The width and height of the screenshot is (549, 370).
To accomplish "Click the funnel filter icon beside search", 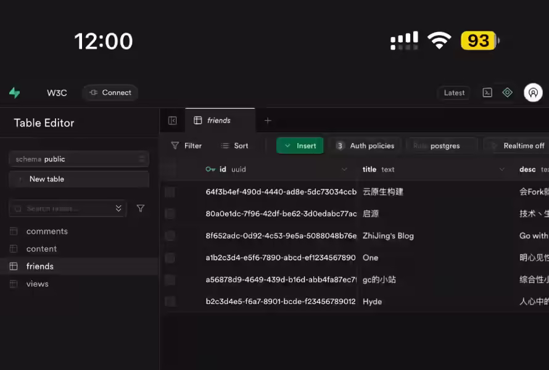I will point(141,208).
